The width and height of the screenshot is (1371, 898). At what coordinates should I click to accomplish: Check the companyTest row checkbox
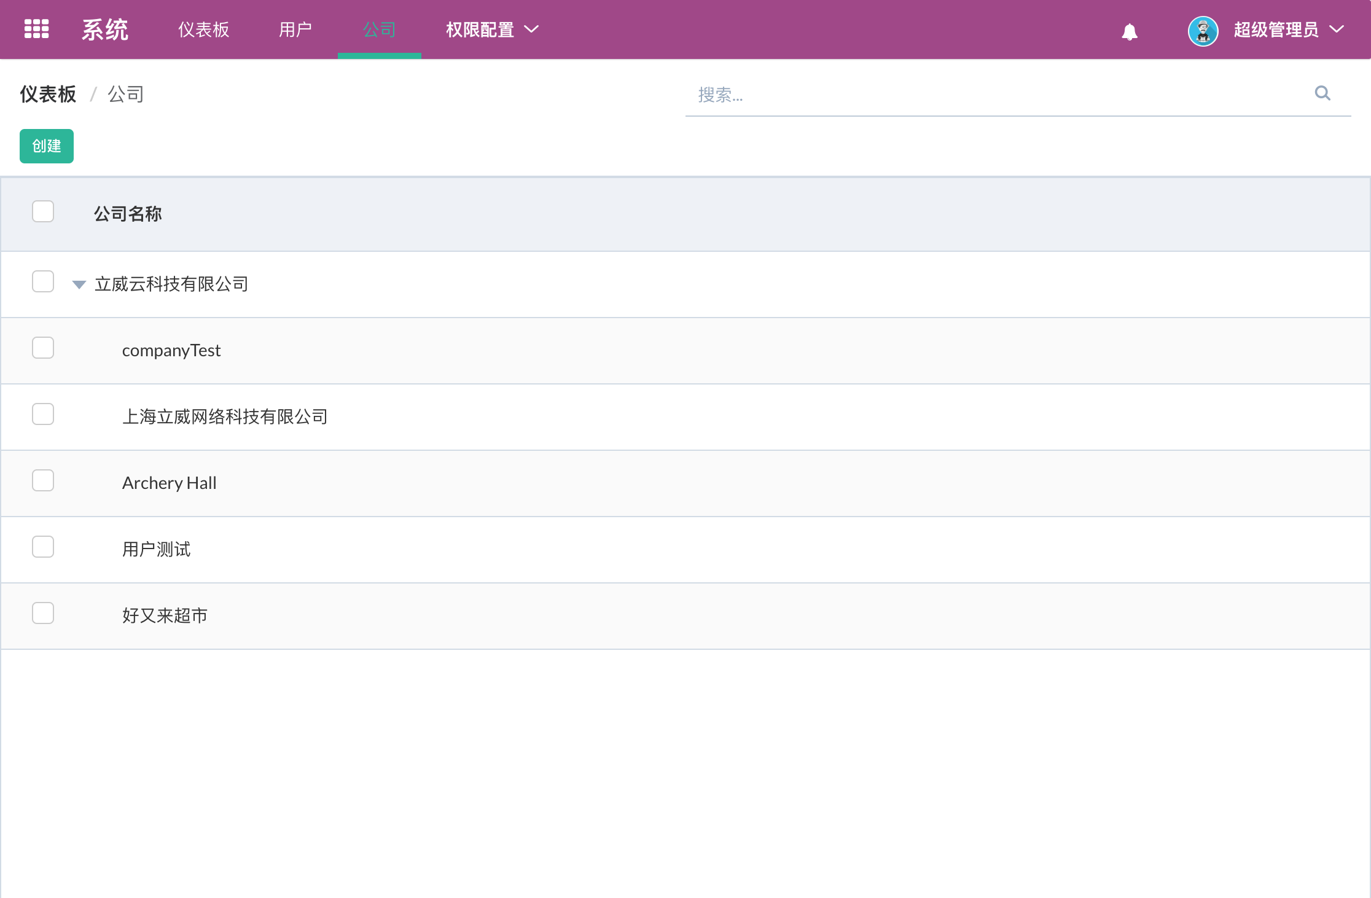tap(43, 348)
